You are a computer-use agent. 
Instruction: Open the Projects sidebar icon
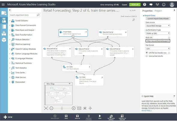click(x=4, y=13)
